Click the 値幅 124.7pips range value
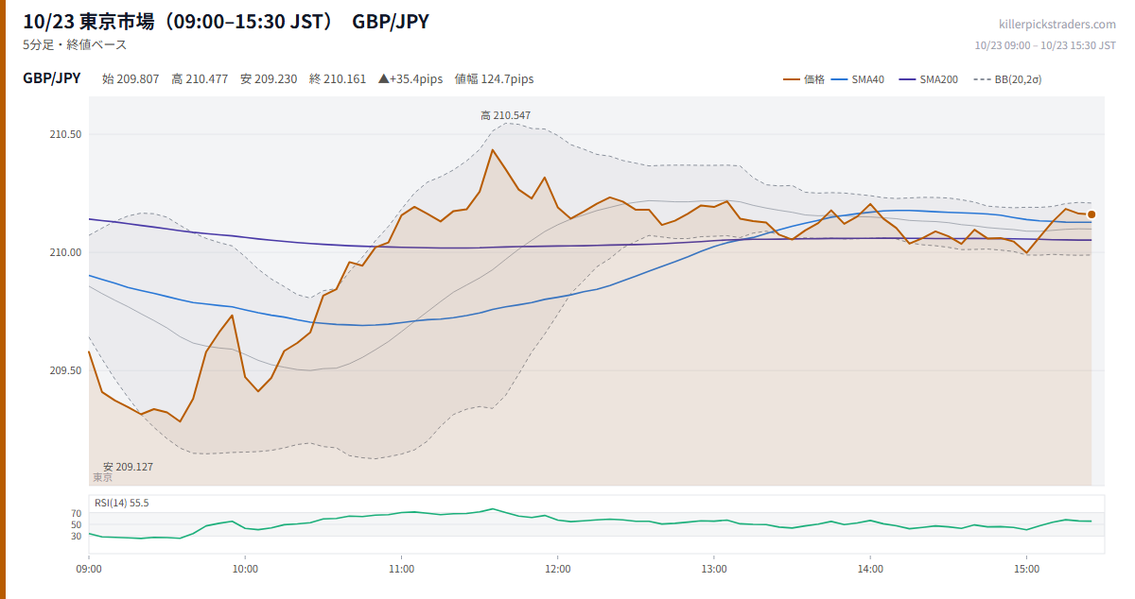 pos(494,79)
